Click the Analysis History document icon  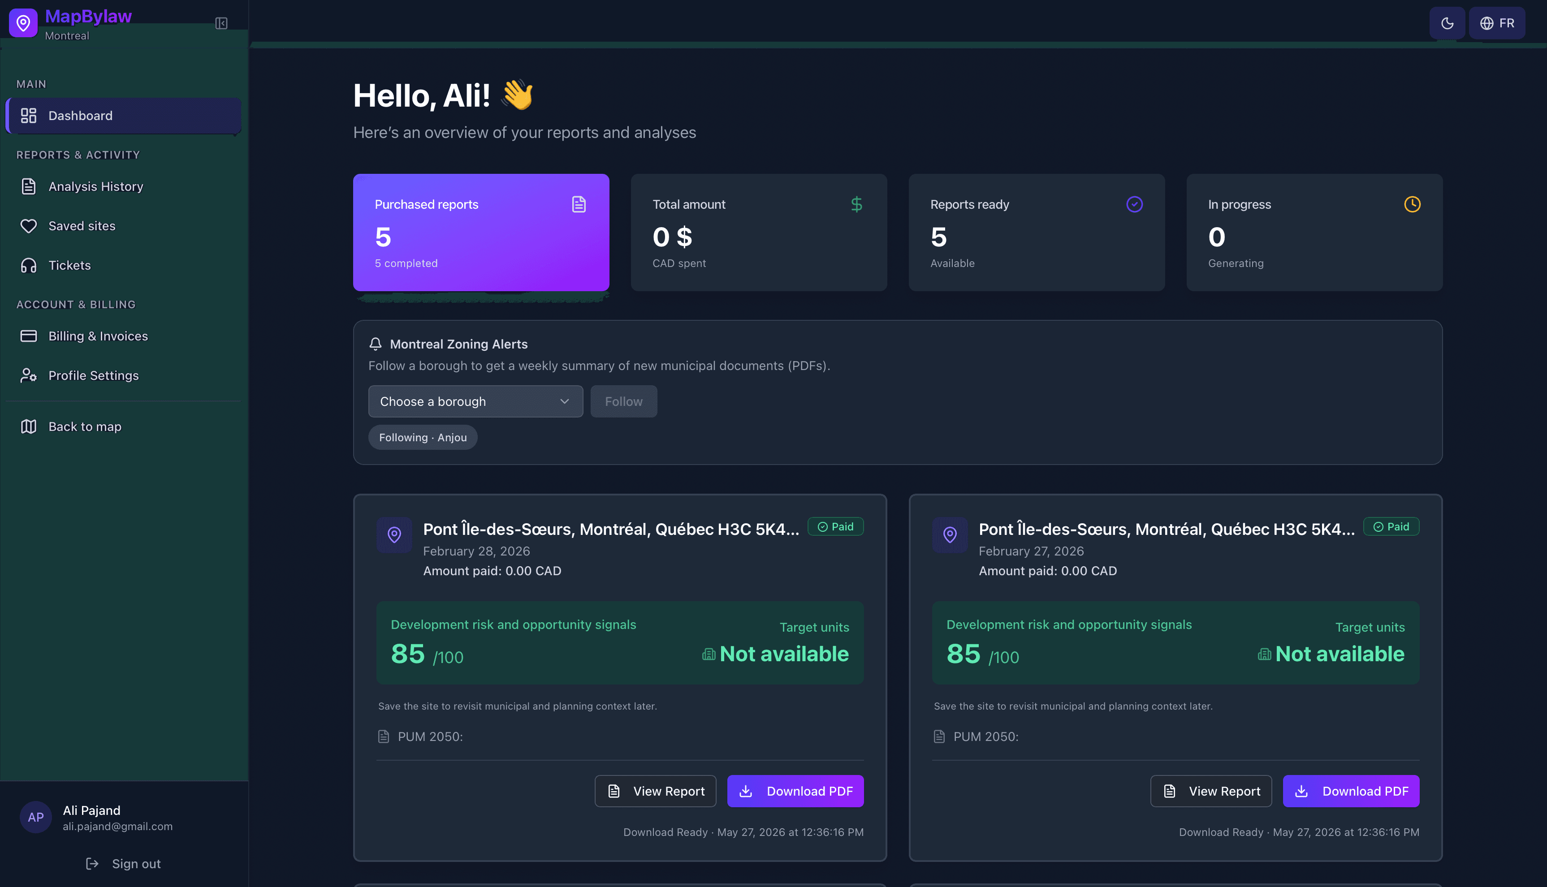point(29,186)
